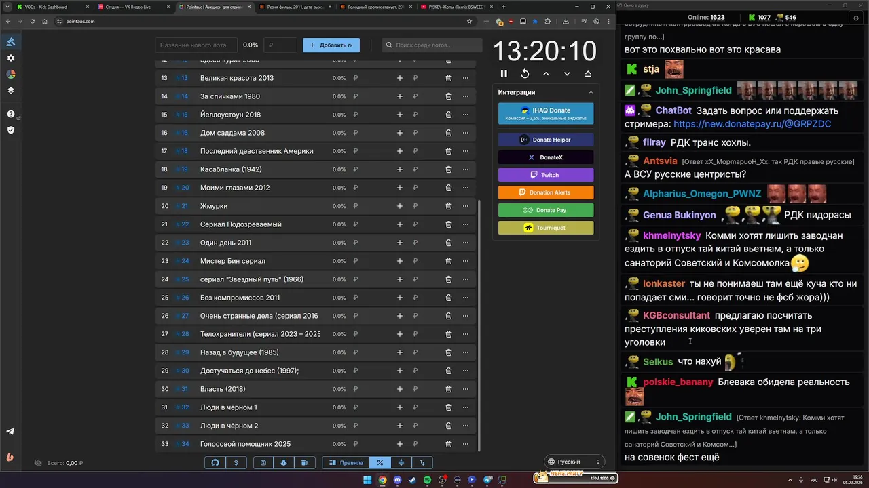The height and width of the screenshot is (488, 869).
Task: Click the double-up timer arrow icon
Action: pos(588,74)
